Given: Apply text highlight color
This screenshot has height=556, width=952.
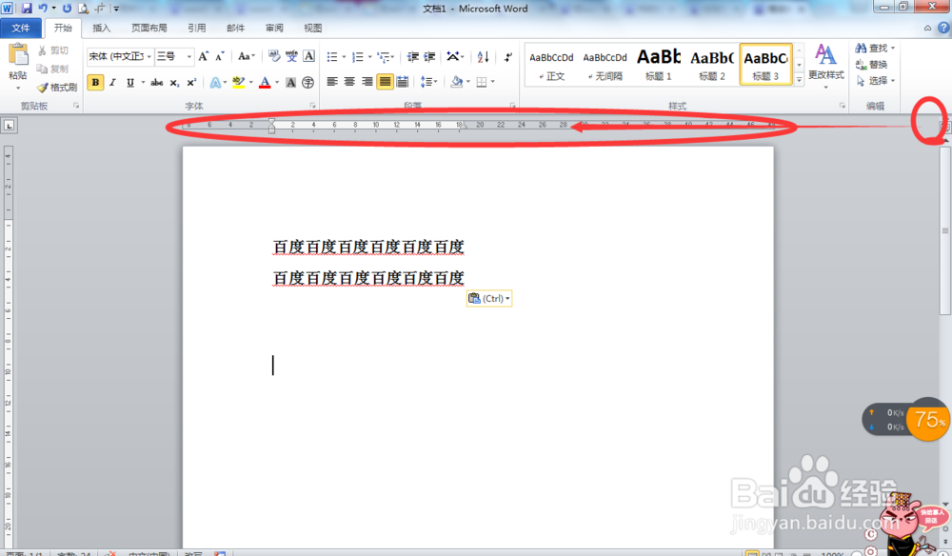Looking at the screenshot, I should 239,83.
